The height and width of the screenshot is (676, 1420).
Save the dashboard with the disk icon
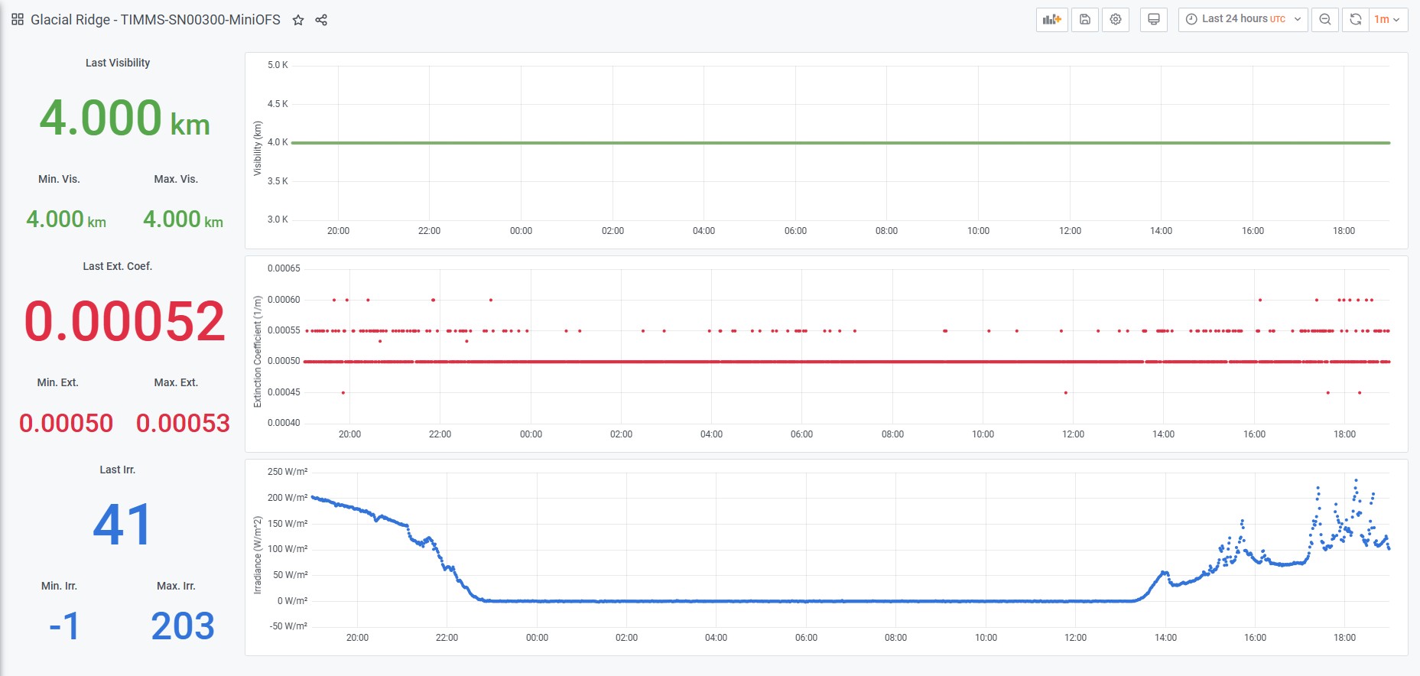click(1084, 20)
